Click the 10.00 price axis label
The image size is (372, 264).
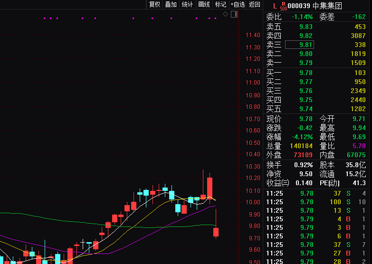click(253, 202)
